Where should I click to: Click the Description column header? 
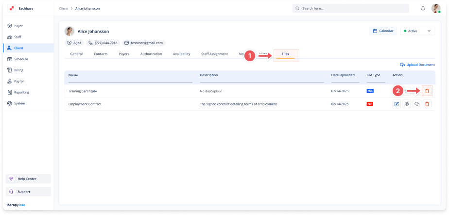[x=209, y=75]
